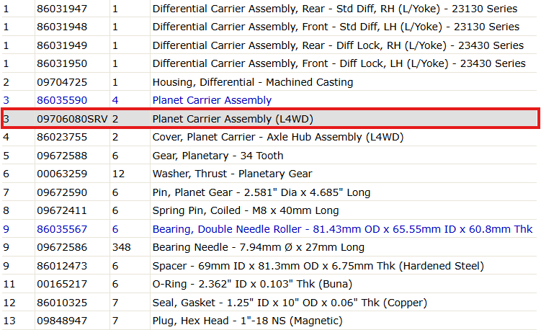Select the Housing, Differential row 09704725
Image resolution: width=541 pixels, height=330 pixels.
click(x=269, y=82)
